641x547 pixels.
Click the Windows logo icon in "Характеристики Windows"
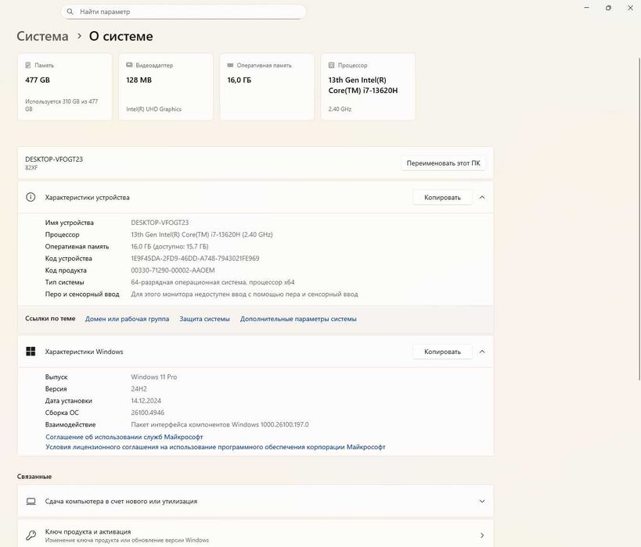point(31,352)
